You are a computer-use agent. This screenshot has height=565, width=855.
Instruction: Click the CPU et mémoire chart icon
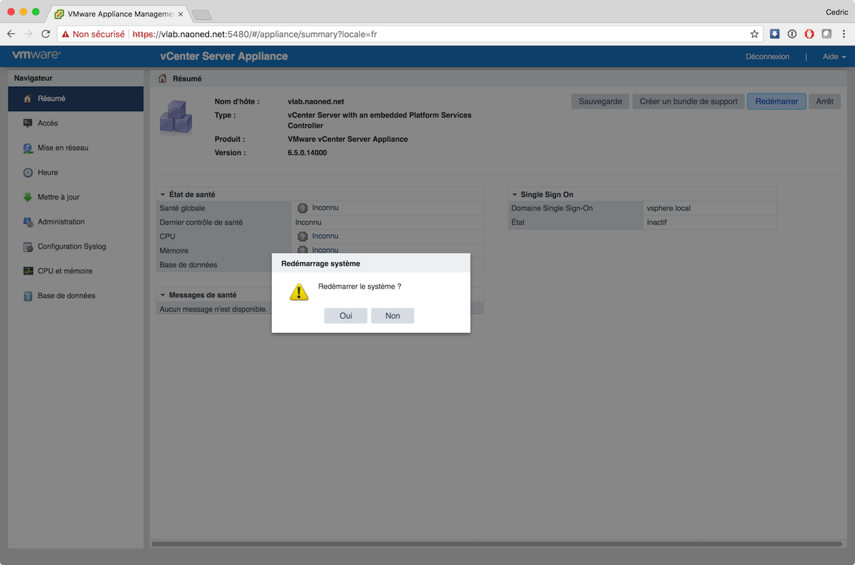[x=27, y=272]
